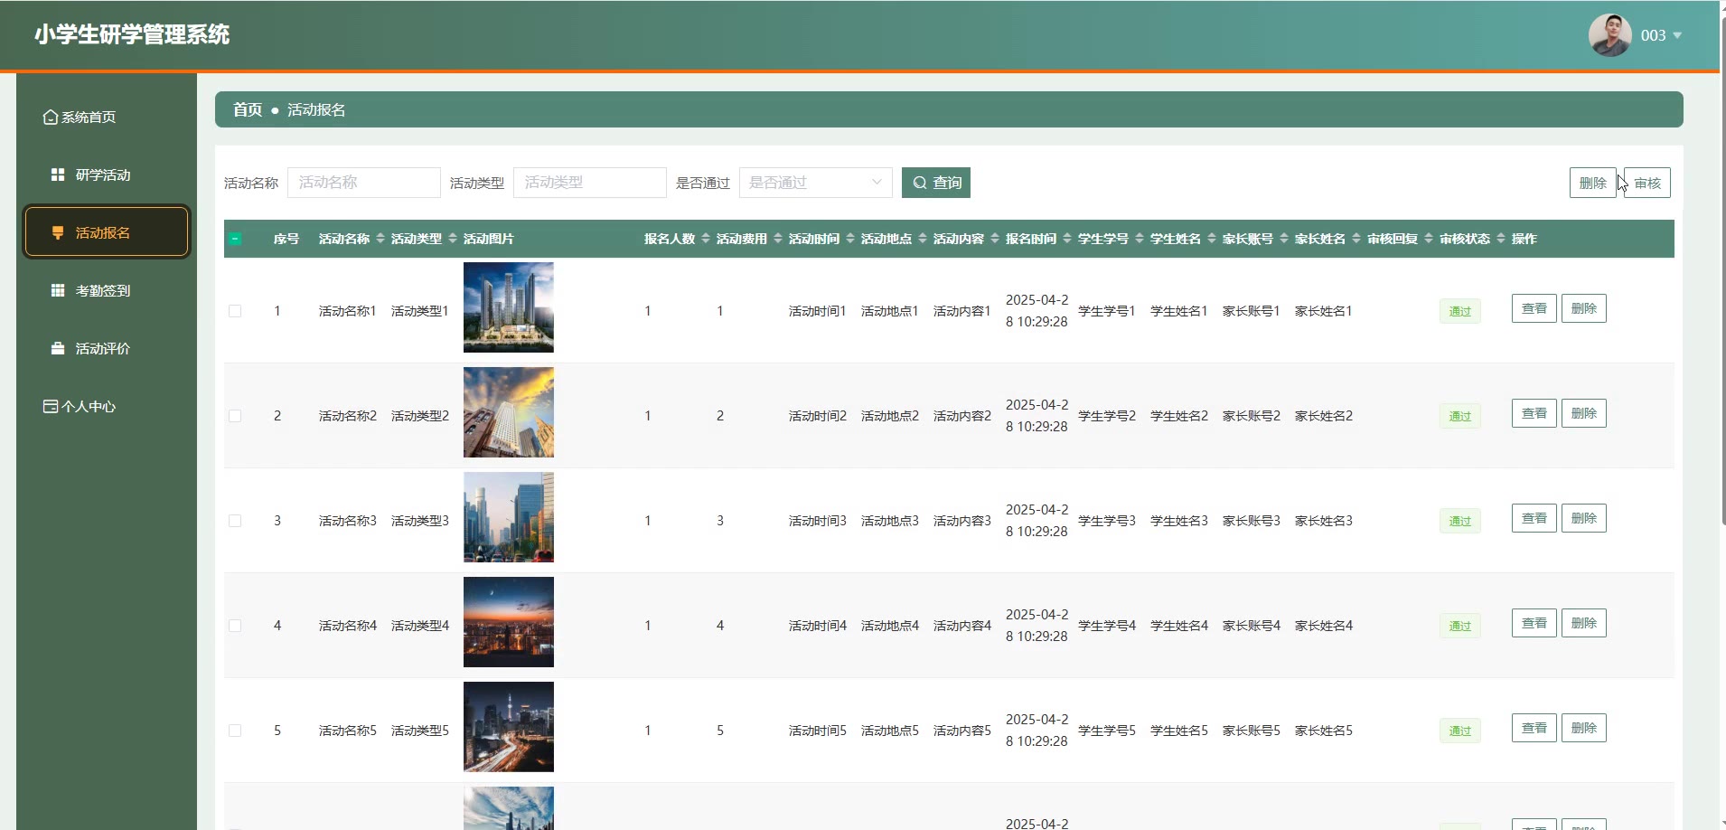Image resolution: width=1726 pixels, height=830 pixels.
Task: Go to 首页 in the breadcrumb
Action: tap(247, 109)
